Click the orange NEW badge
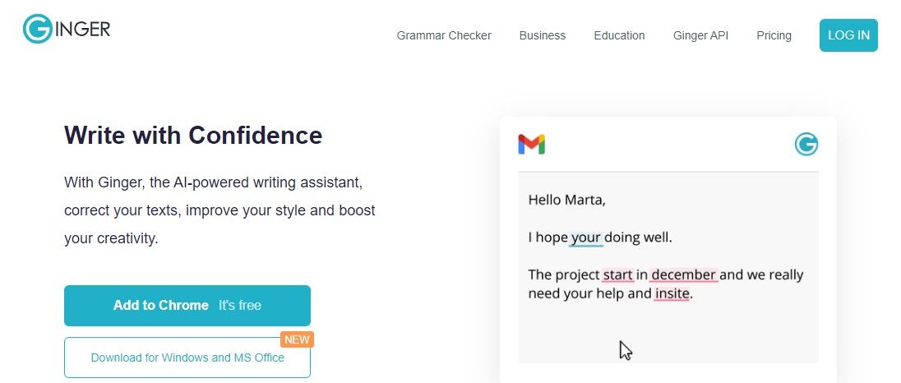The image size is (901, 383). coord(297,339)
